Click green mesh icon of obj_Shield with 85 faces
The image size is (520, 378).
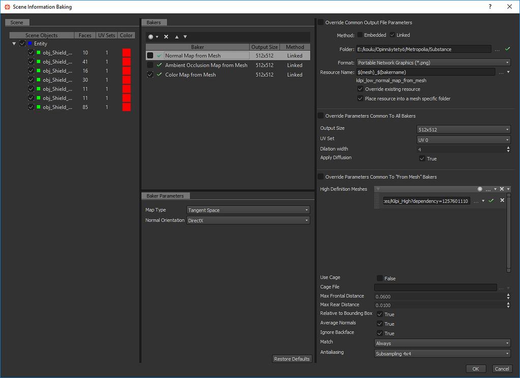39,107
